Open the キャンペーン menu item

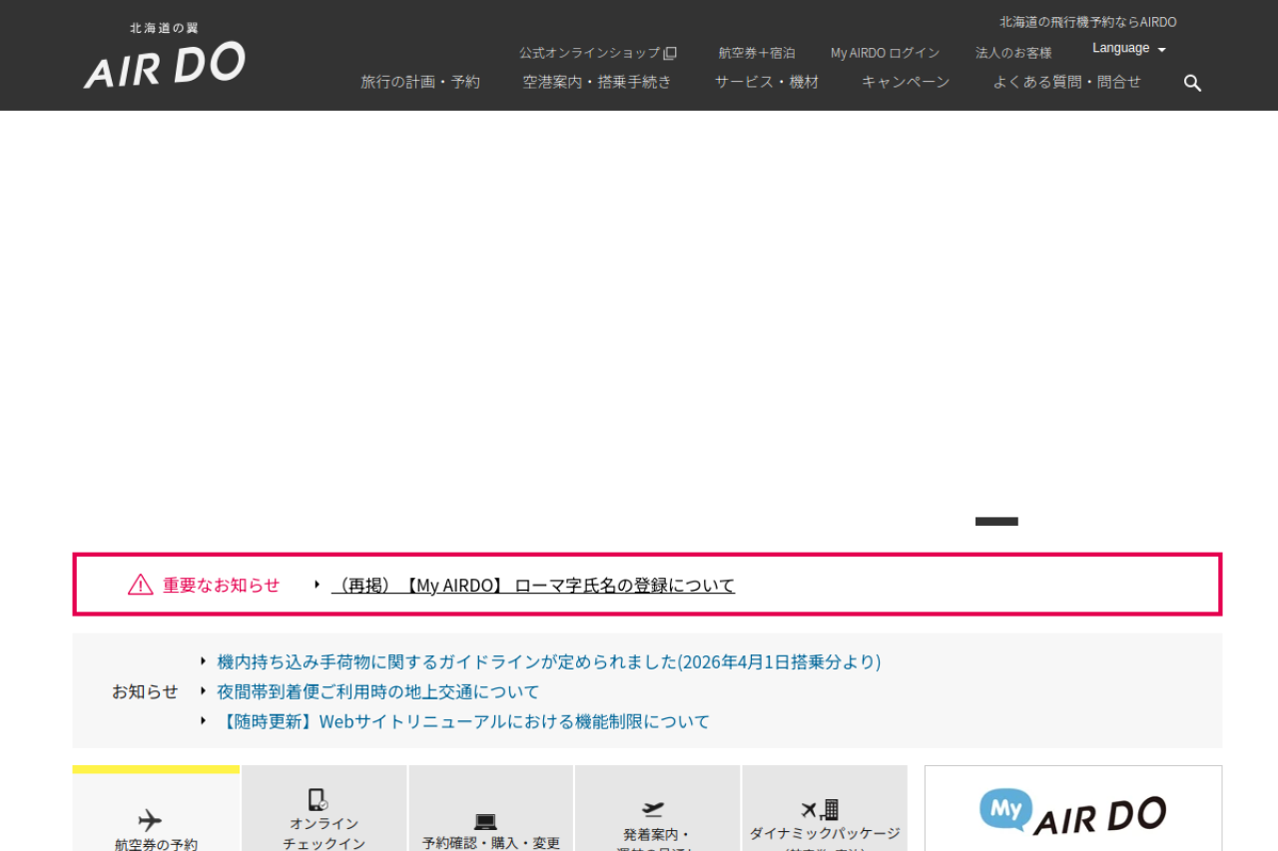906,82
